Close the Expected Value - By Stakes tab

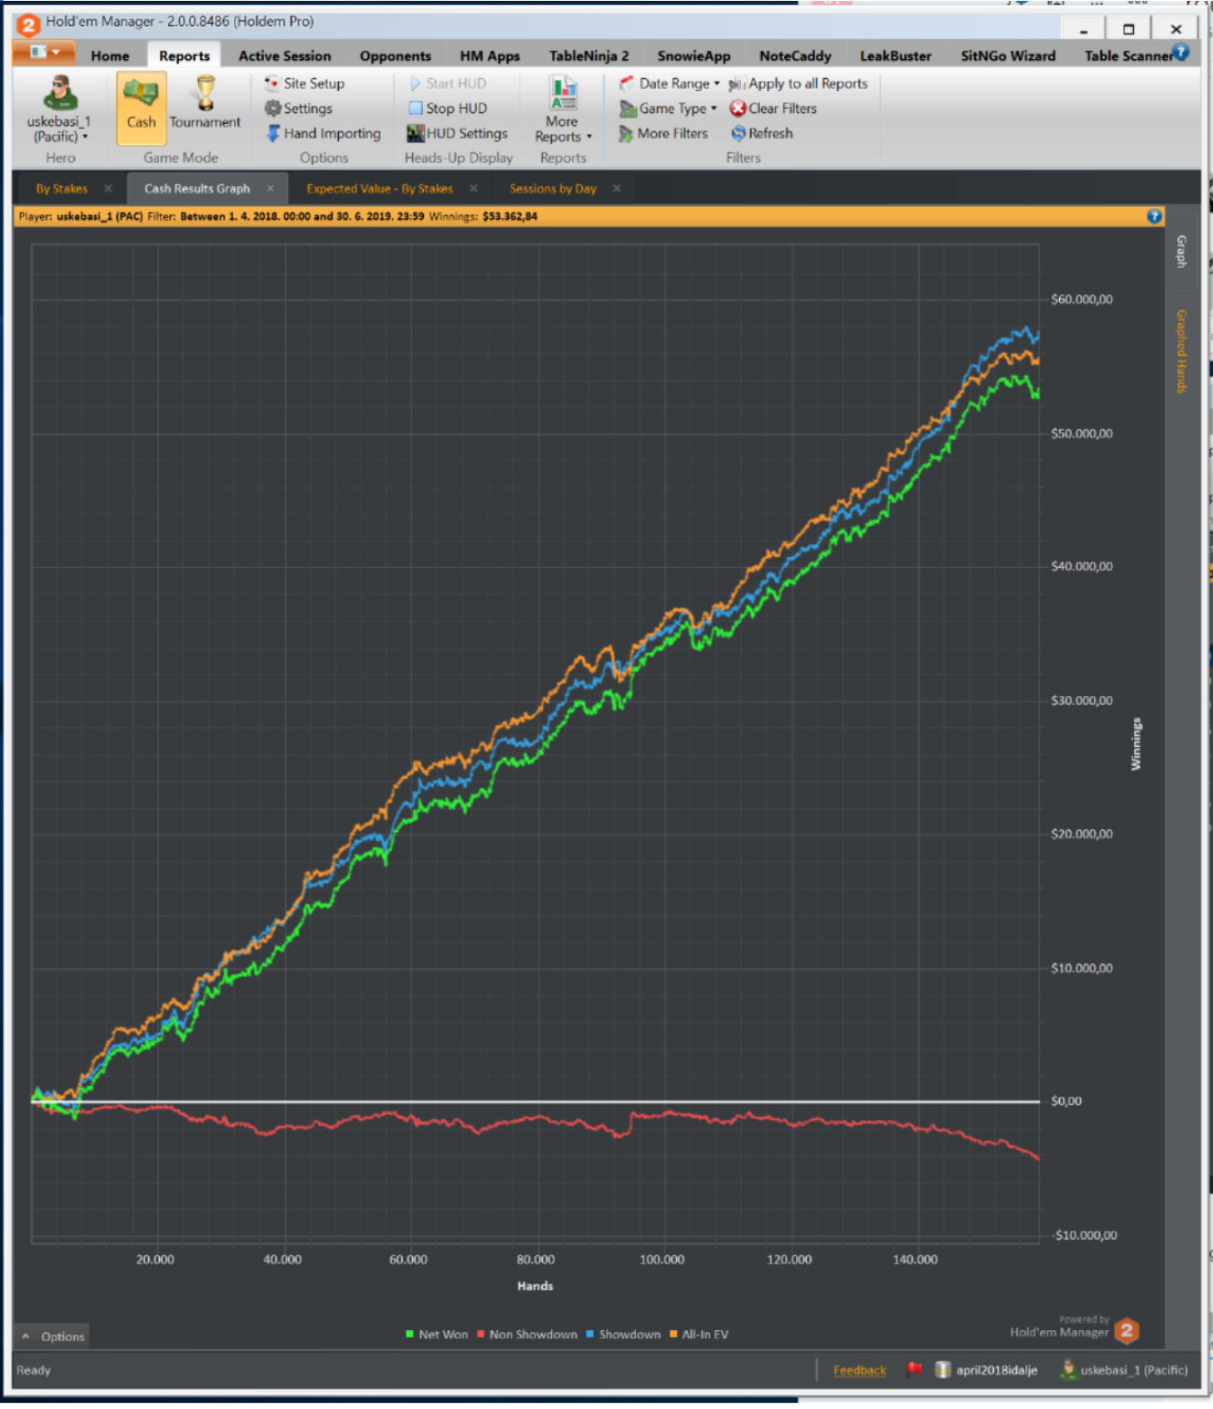pyautogui.click(x=474, y=188)
